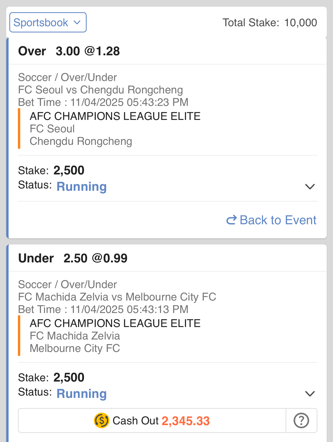Open the Sportsbook dropdown
The width and height of the screenshot is (333, 442).
48,23
